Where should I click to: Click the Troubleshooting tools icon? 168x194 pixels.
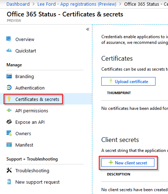pyautogui.click(x=9, y=170)
